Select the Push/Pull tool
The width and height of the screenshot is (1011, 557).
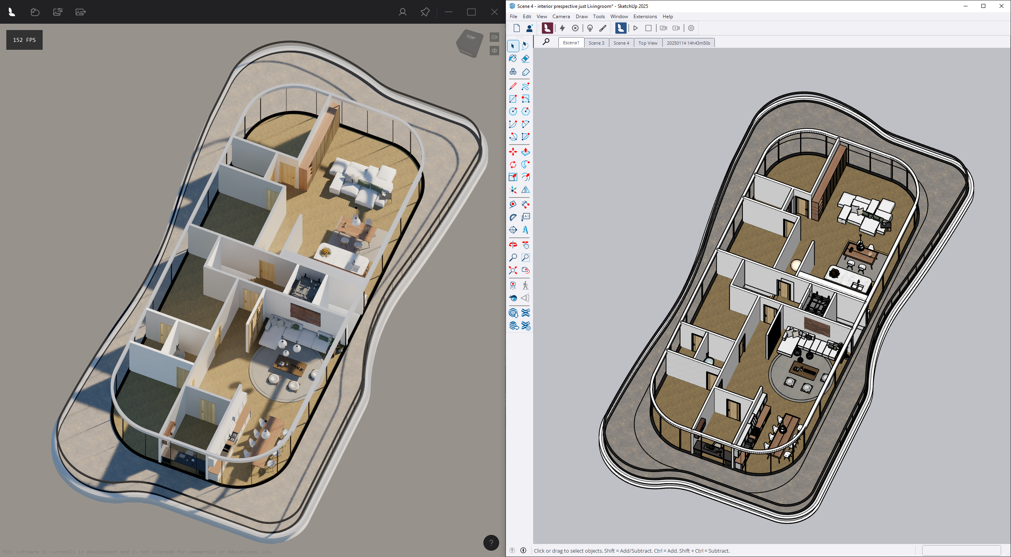(x=526, y=151)
